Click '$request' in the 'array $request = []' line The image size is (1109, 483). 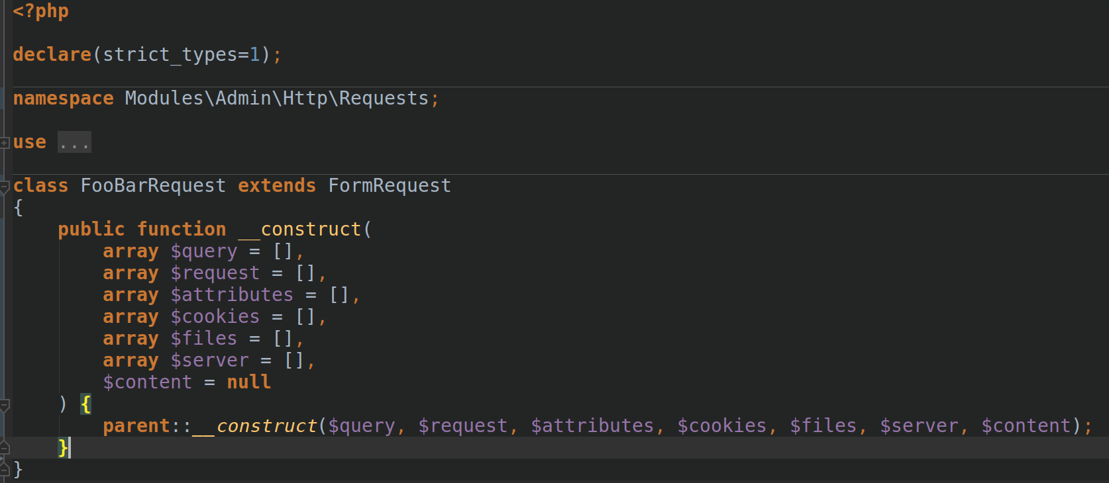point(215,273)
